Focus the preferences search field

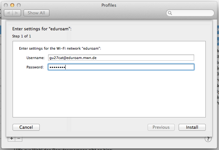click(x=193, y=13)
